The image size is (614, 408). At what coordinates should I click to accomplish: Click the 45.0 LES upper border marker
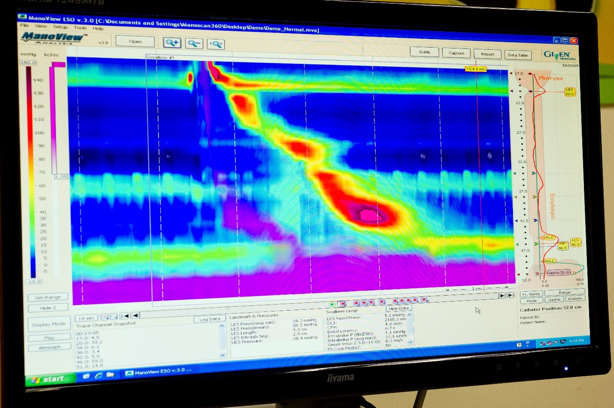click(549, 237)
